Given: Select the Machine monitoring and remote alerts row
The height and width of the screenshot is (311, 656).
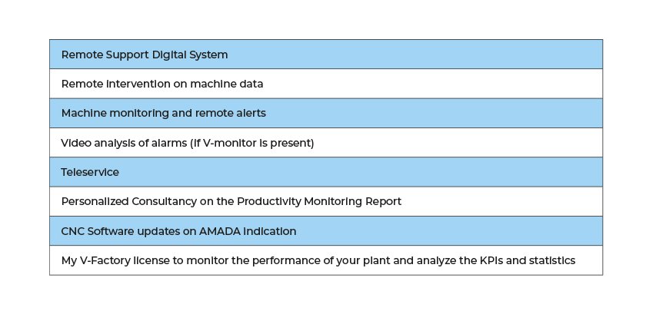Looking at the screenshot, I should [326, 114].
